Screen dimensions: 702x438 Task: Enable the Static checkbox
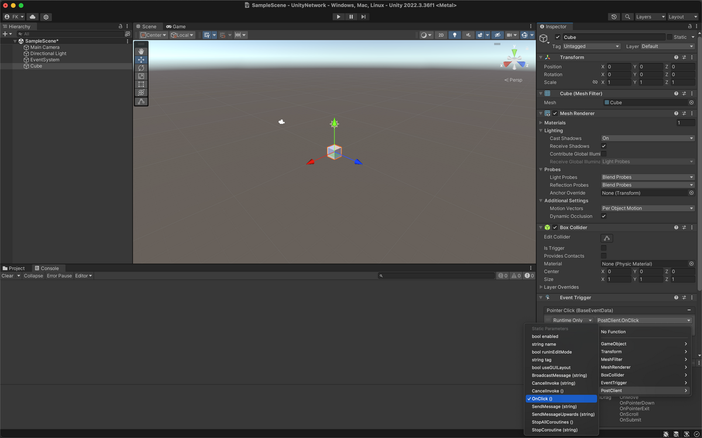click(x=669, y=37)
